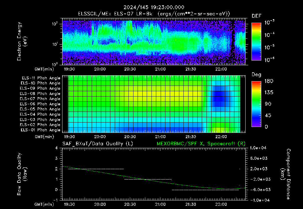
Task: Click the Deg colorbar label
Action: [x=257, y=75]
